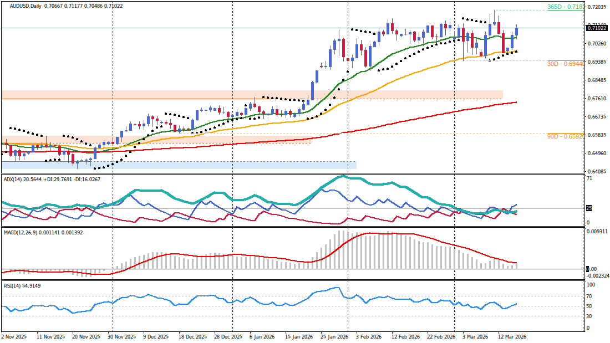Viewport: 610px width, 343px height.
Task: Click the RSI scale value 70
Action: click(x=589, y=296)
